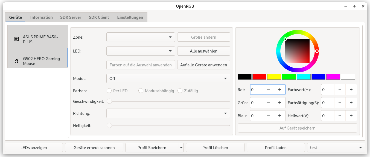The height and width of the screenshot is (157, 370).
Task: Click the Auf alle Geräte anwenden button
Action: coord(203,65)
